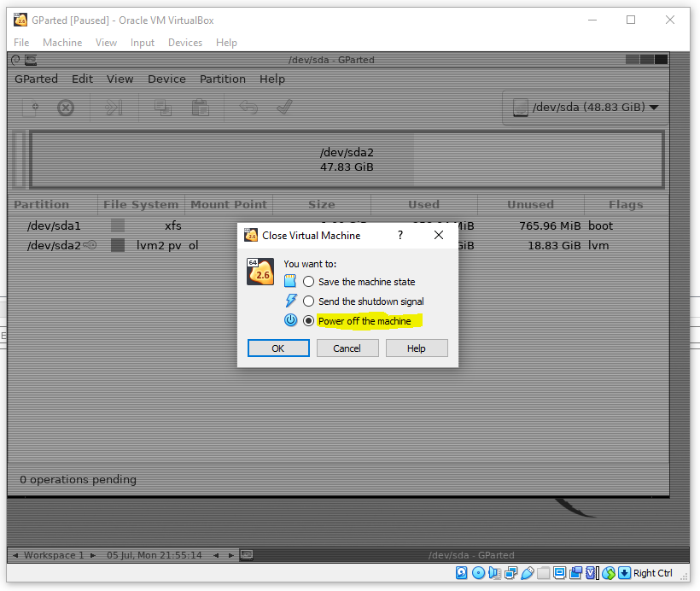Click the Unused column header
Viewport: 700px width, 591px height.
tap(531, 204)
